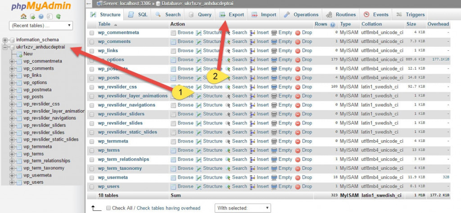
Task: Select wp_revslider_navigations in the sidebar tree
Action: (x=50, y=118)
